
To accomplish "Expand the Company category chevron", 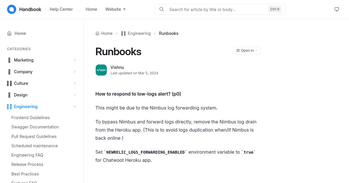I will click(75, 72).
